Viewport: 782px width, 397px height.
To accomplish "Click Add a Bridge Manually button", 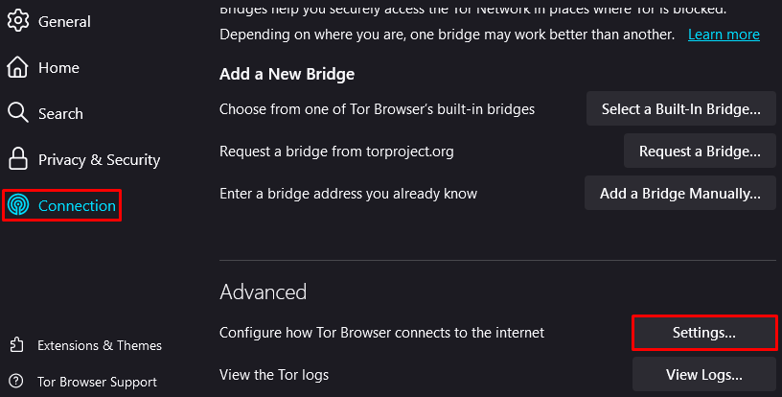I will (680, 193).
